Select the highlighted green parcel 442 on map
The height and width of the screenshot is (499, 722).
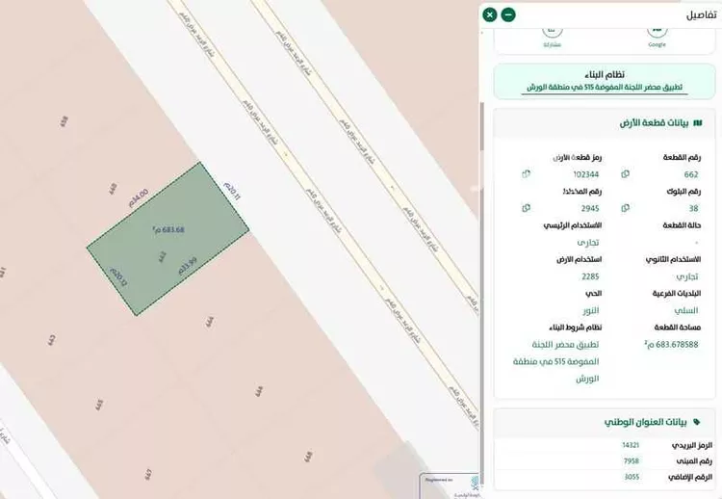168,238
